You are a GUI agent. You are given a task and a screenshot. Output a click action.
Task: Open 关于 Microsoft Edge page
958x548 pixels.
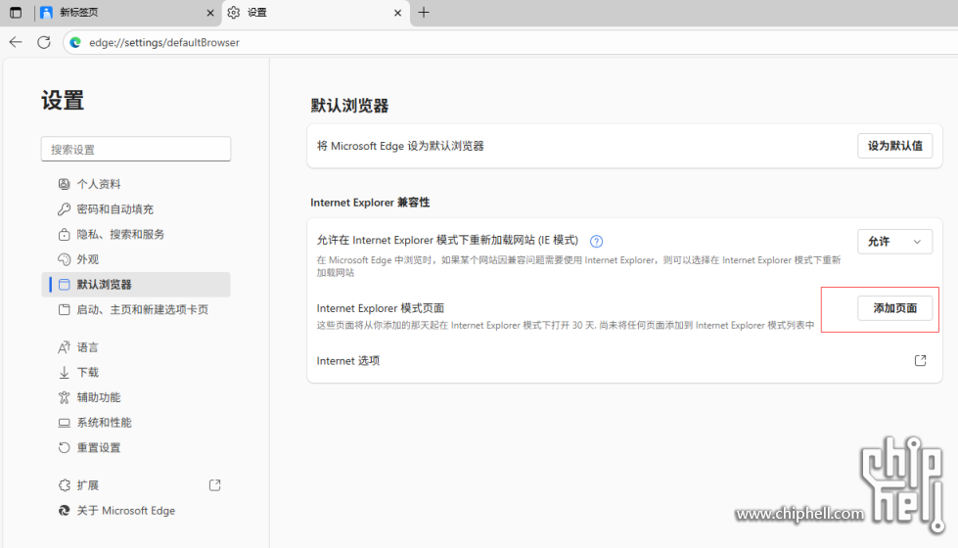pyautogui.click(x=136, y=510)
